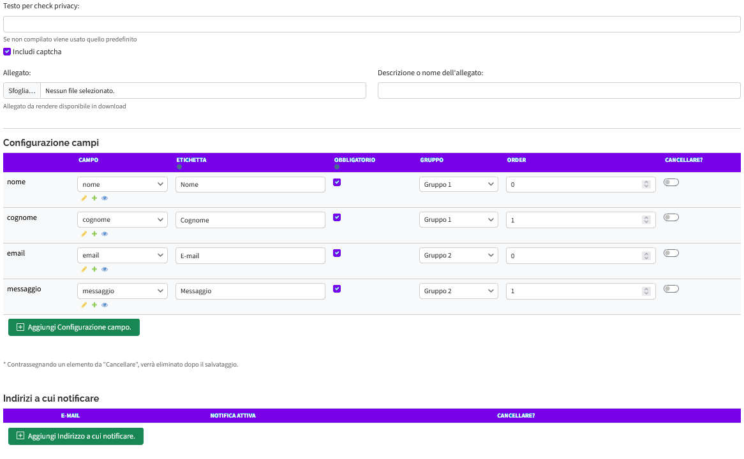View the nome field via eye icon

point(105,198)
